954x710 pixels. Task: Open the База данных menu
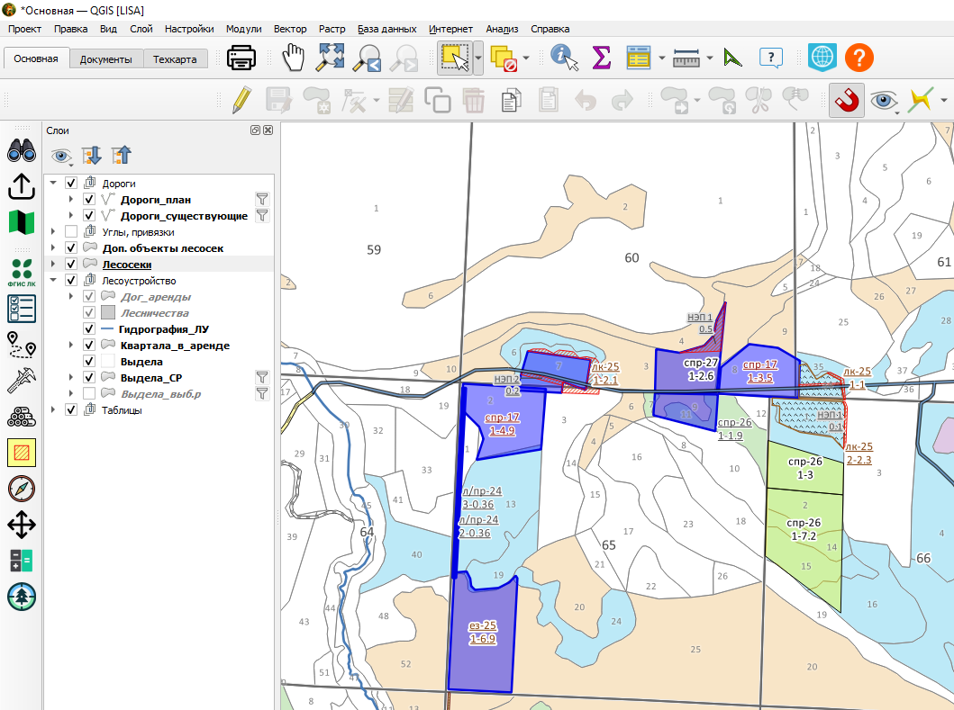pos(387,29)
